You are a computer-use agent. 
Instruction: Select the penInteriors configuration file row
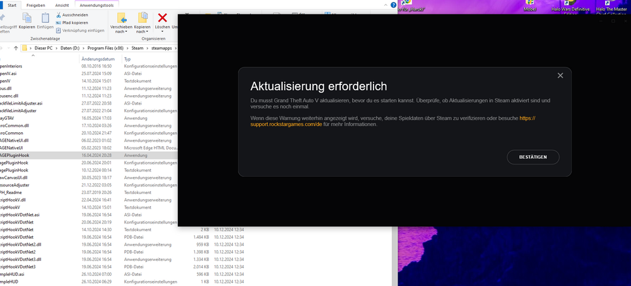[89, 66]
